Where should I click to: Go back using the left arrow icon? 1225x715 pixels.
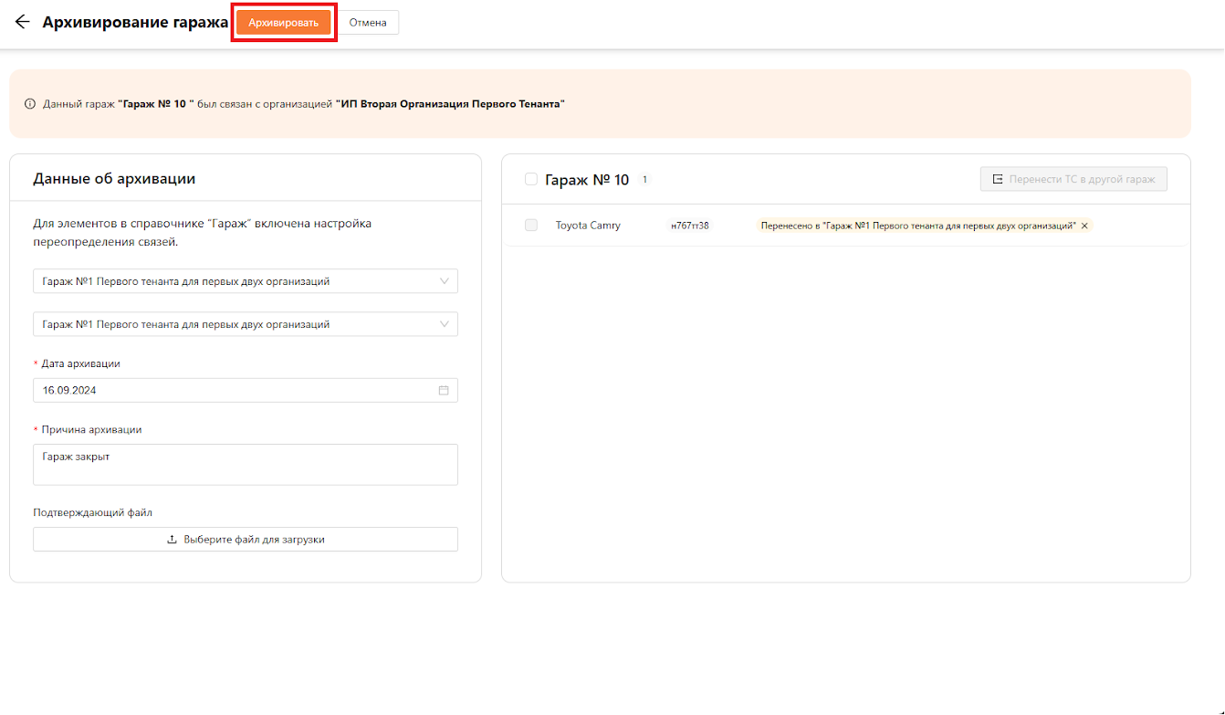(22, 22)
